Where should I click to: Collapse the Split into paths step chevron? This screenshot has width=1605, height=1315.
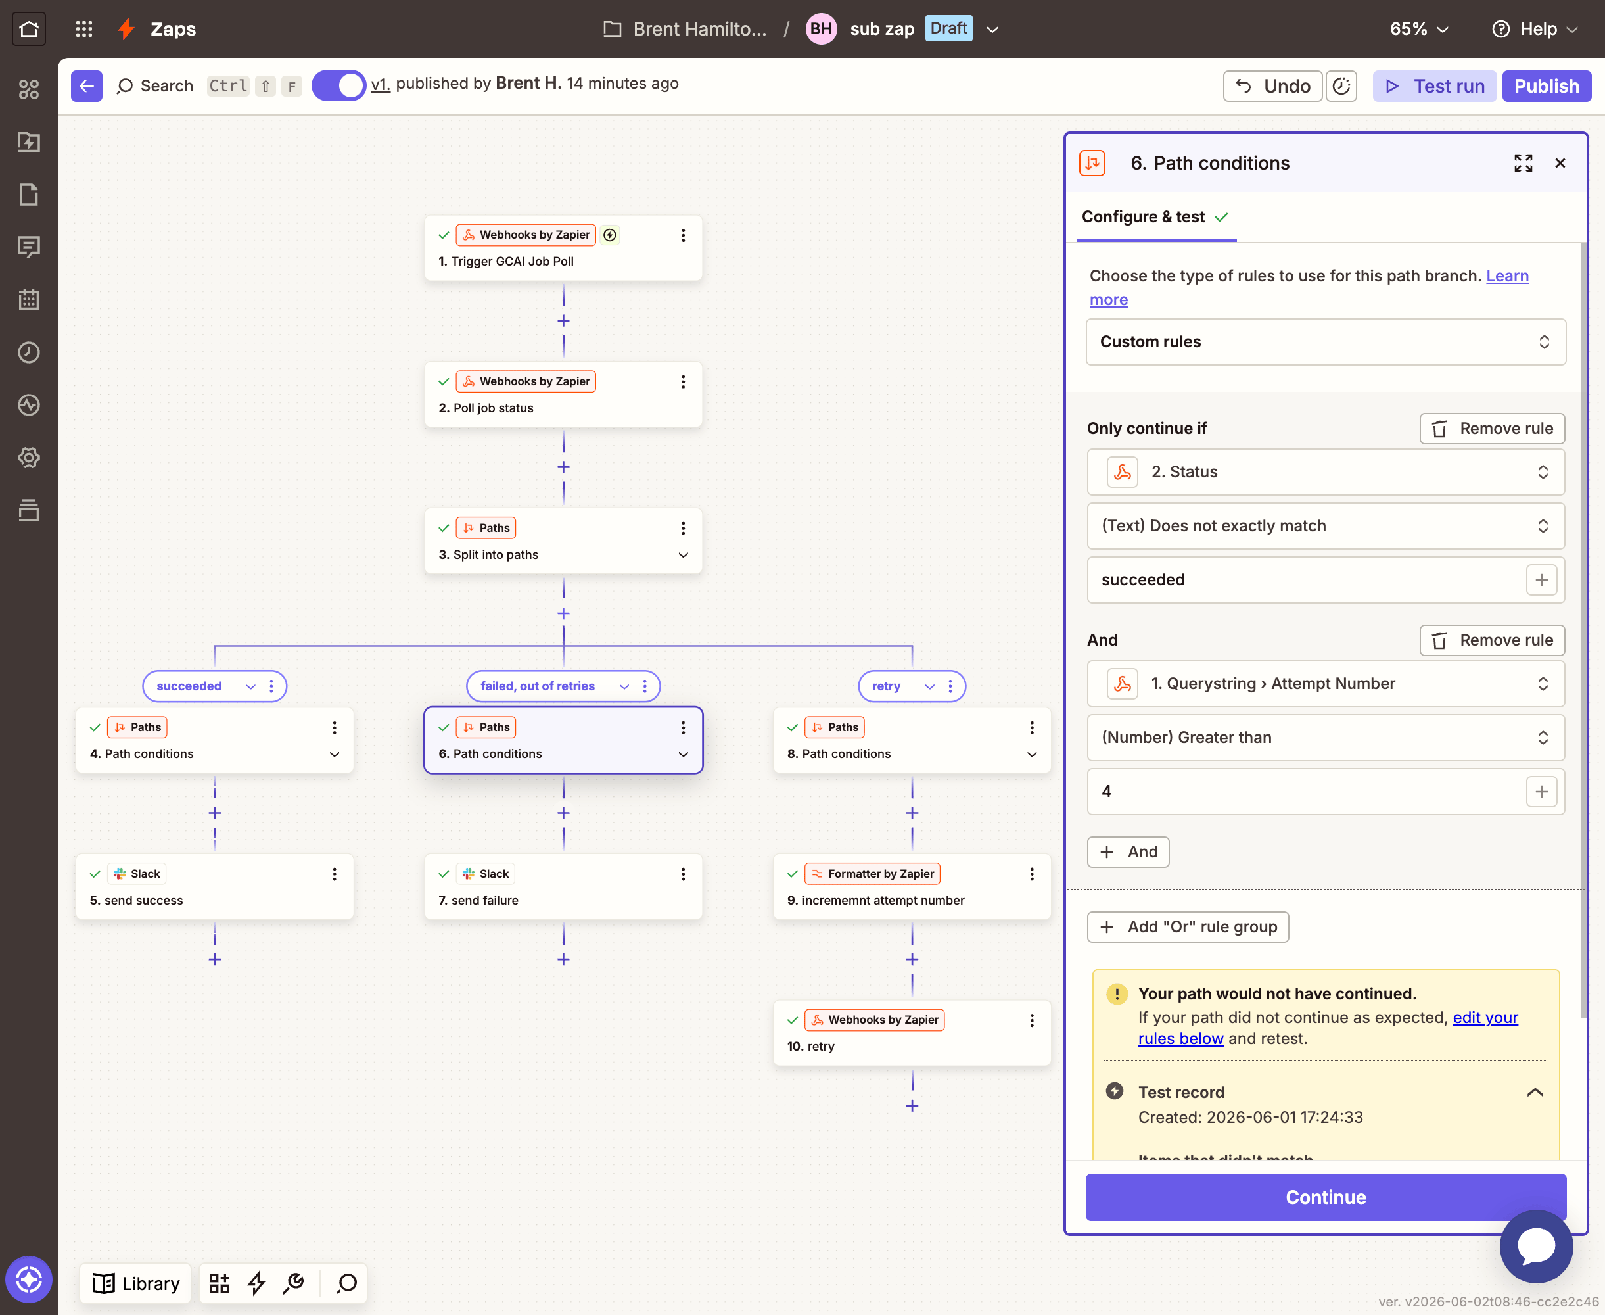click(x=683, y=554)
